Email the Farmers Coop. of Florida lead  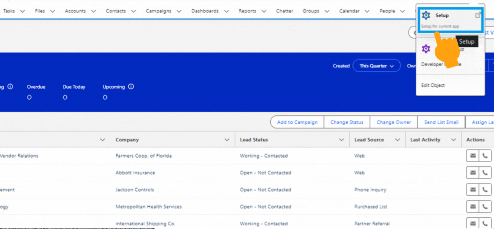pos(472,155)
